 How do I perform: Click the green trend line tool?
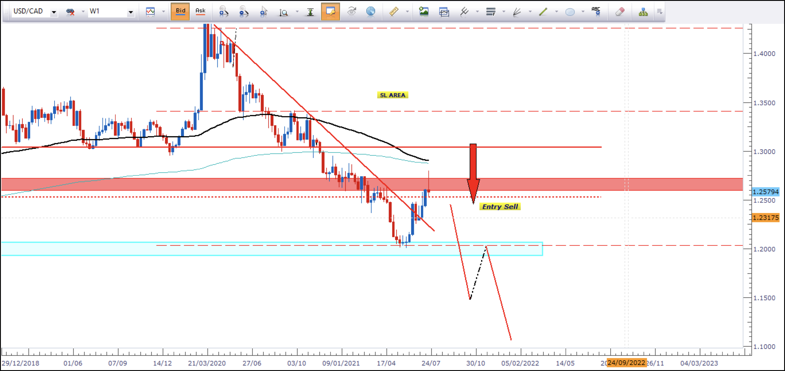click(543, 12)
